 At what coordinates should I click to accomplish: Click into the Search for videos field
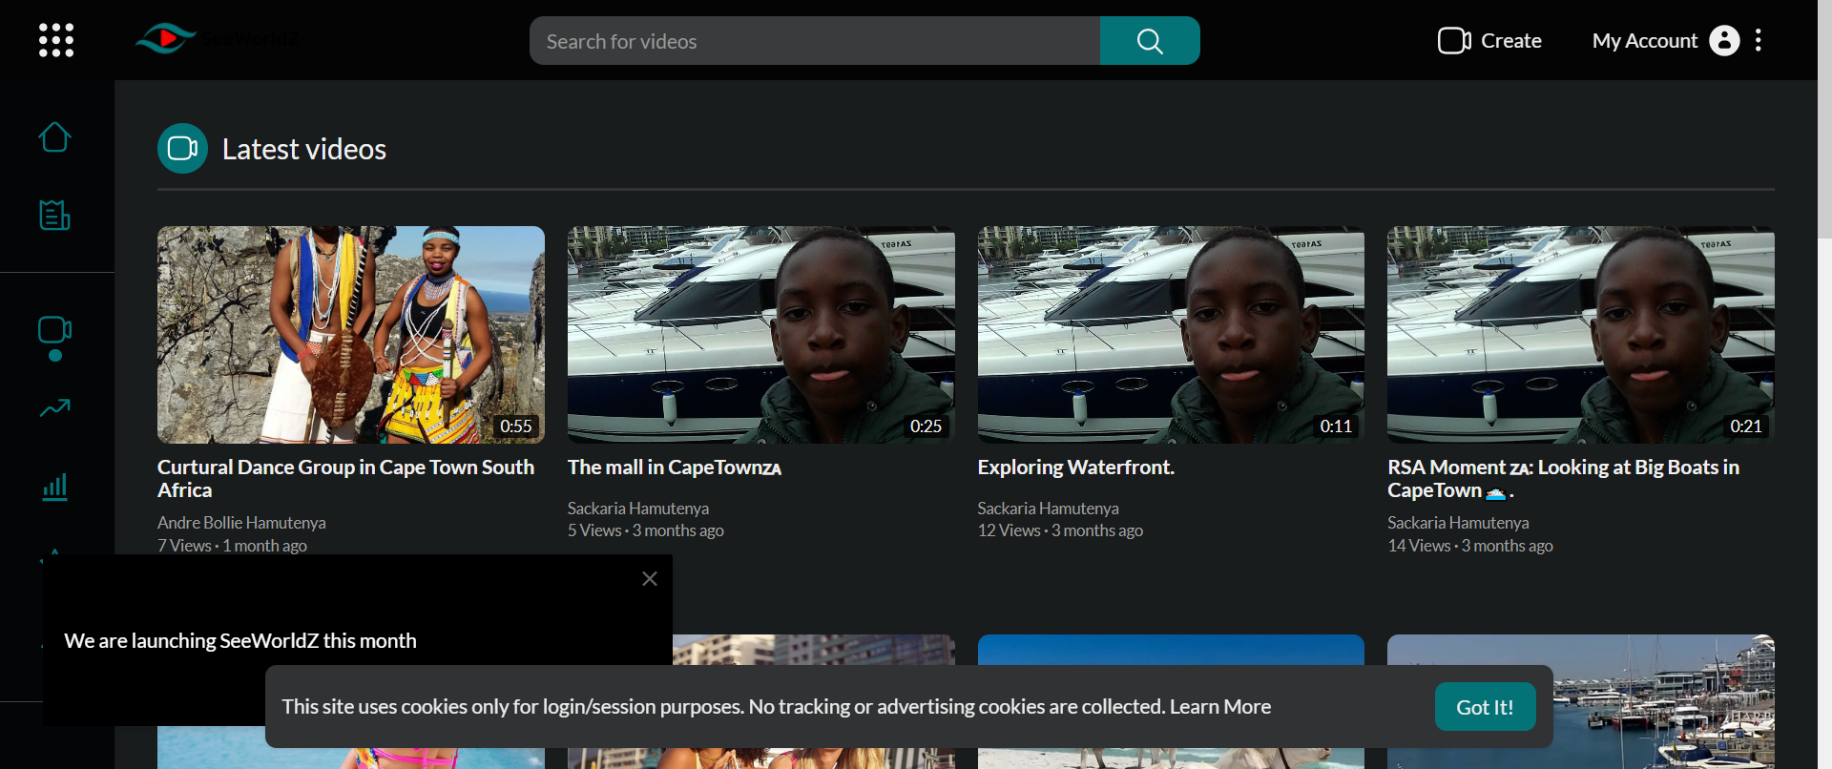pos(815,41)
